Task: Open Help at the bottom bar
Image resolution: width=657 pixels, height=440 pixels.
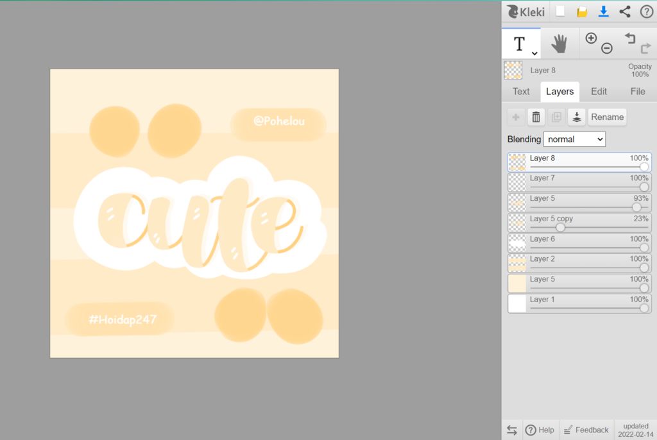Action: pos(540,430)
